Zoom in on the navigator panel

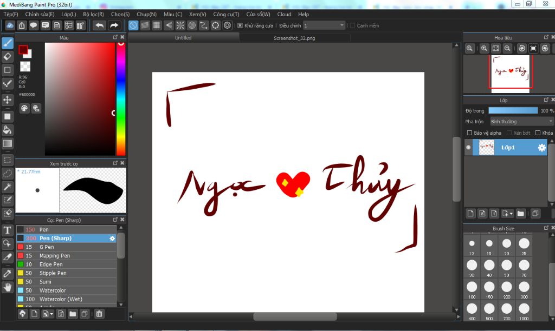click(x=484, y=48)
